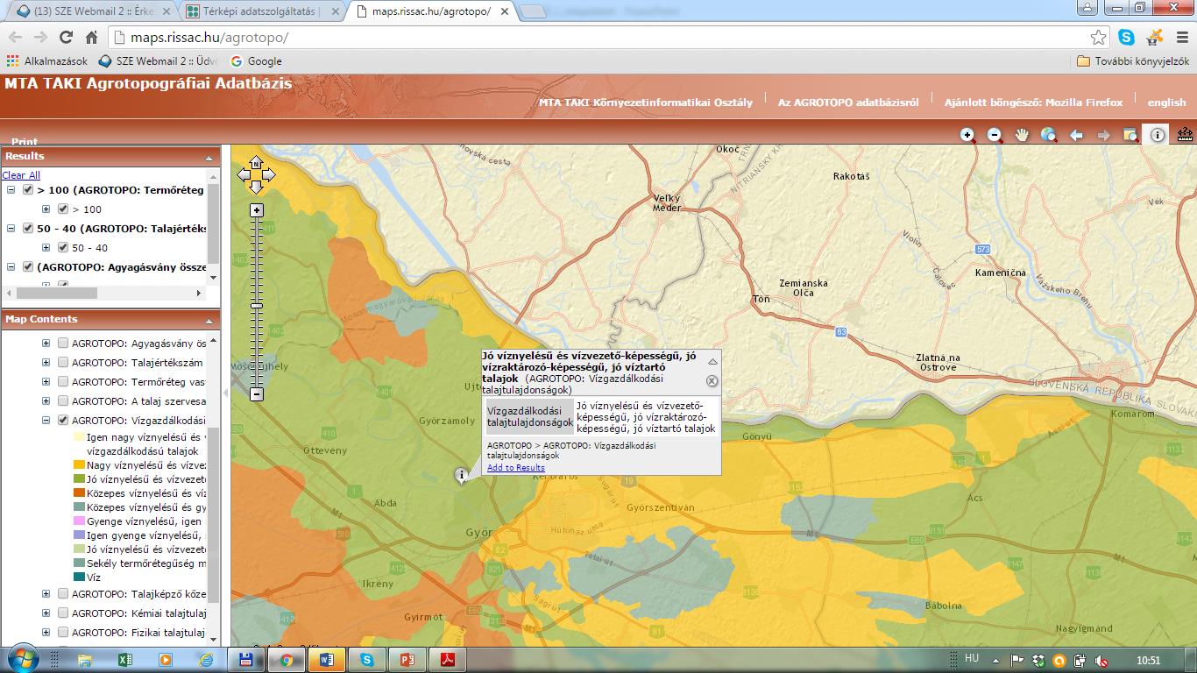Expand the '> 100' child result
Image resolution: width=1197 pixels, height=673 pixels.
coord(46,209)
